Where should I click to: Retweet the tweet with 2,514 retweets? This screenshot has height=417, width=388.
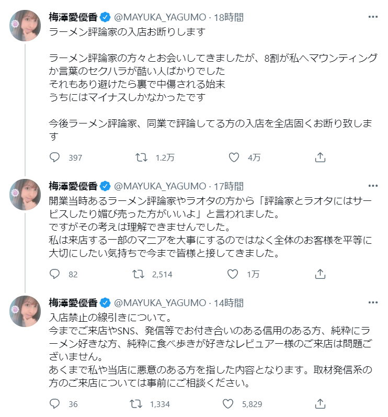coord(138,274)
